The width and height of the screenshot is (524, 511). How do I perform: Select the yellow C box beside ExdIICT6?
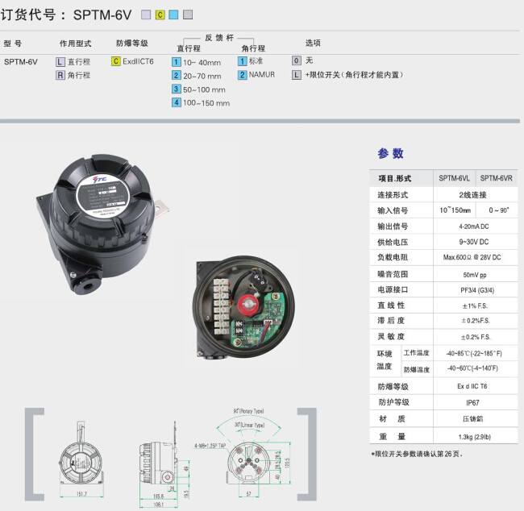point(115,61)
